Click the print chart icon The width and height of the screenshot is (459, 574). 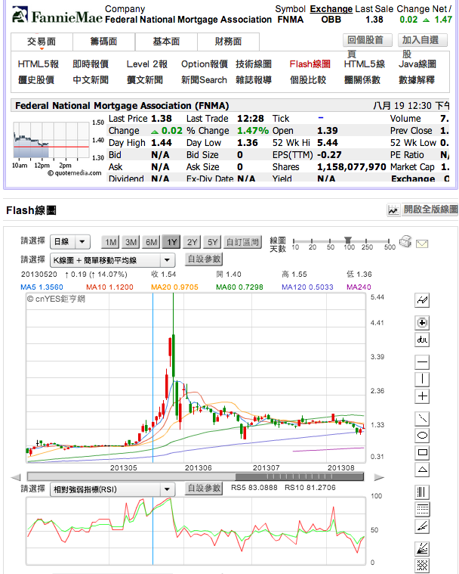click(405, 242)
